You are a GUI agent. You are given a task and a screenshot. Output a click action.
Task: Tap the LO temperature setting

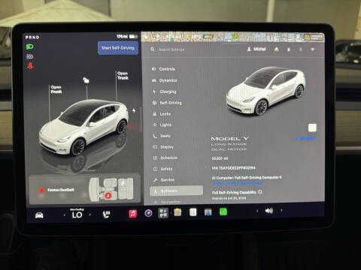pos(77,214)
